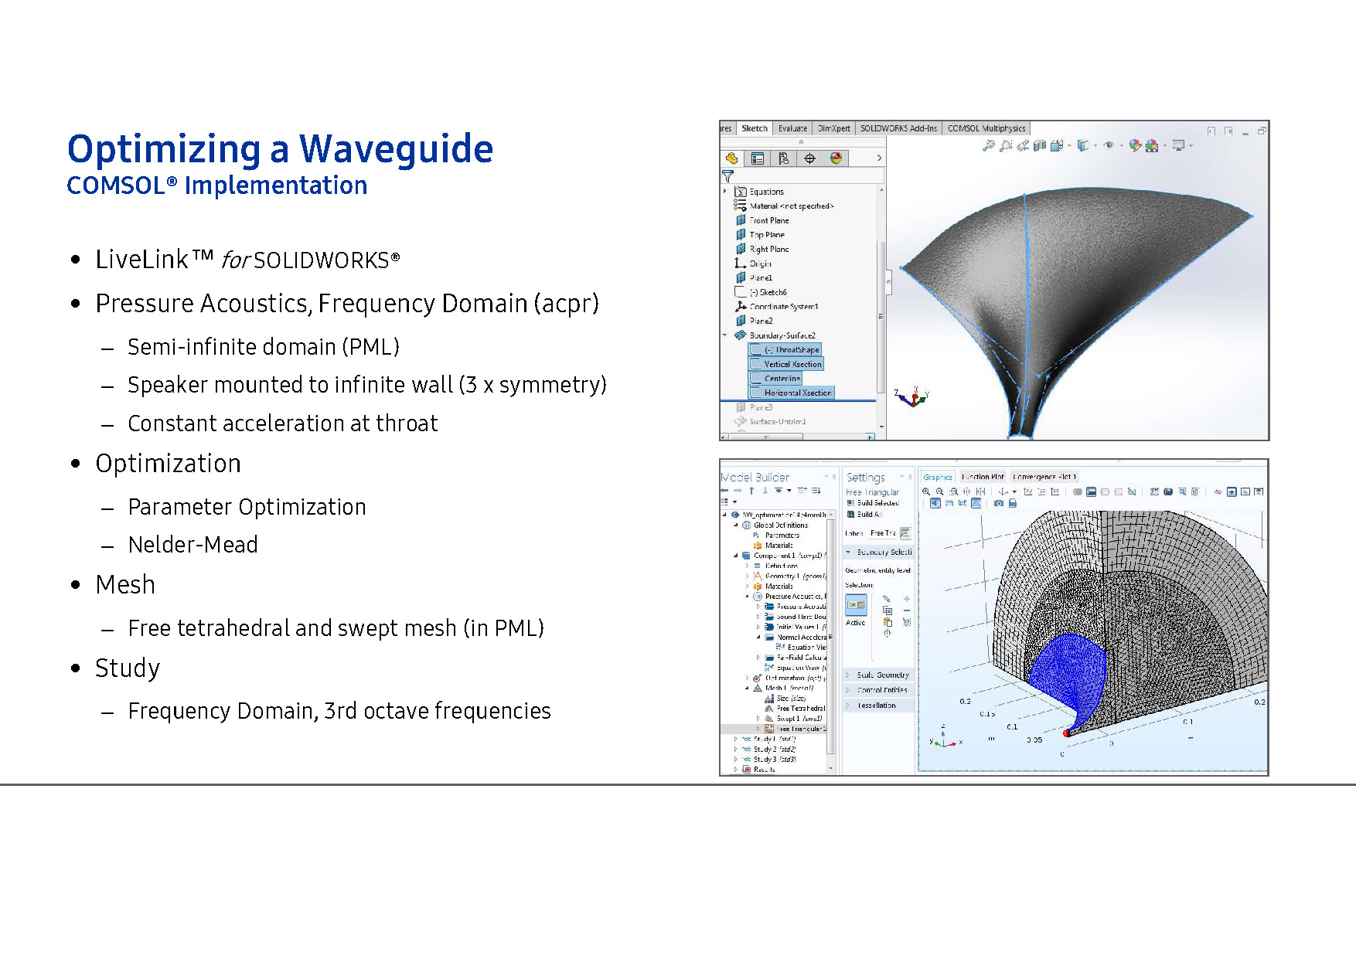Select the Geometry 1 node in Model Builder
The width and height of the screenshot is (1356, 959).
(789, 576)
